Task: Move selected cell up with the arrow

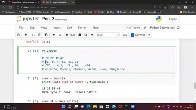Action: tap(54, 35)
